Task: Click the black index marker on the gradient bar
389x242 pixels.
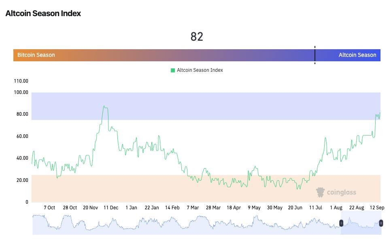Action: point(315,55)
